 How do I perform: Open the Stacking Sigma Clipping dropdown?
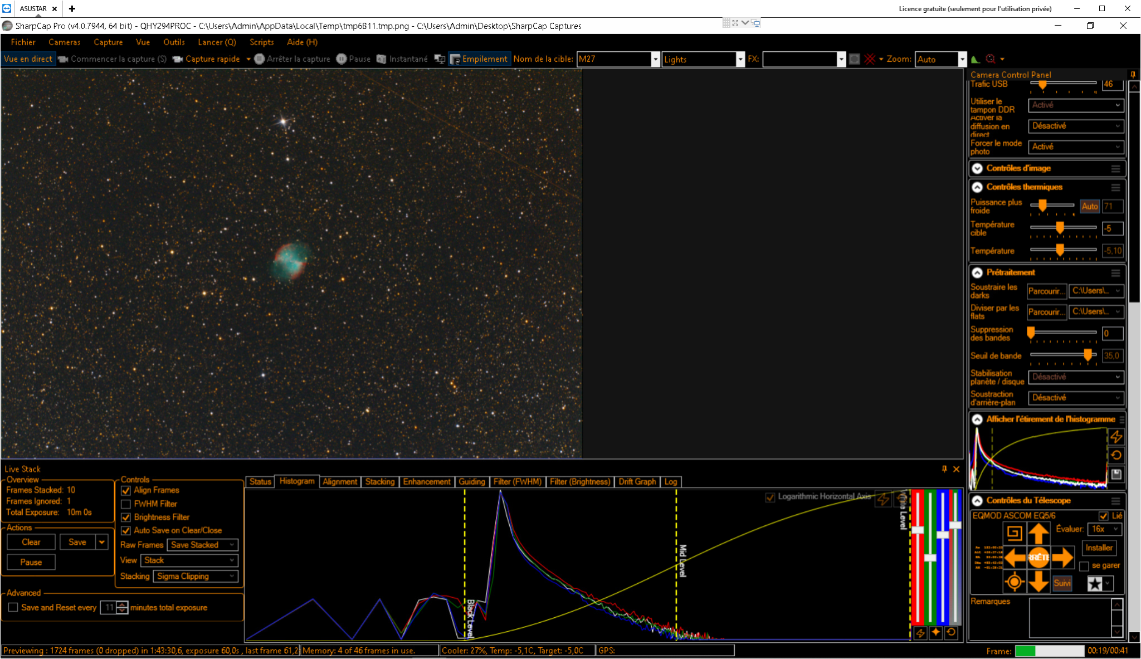coord(196,576)
